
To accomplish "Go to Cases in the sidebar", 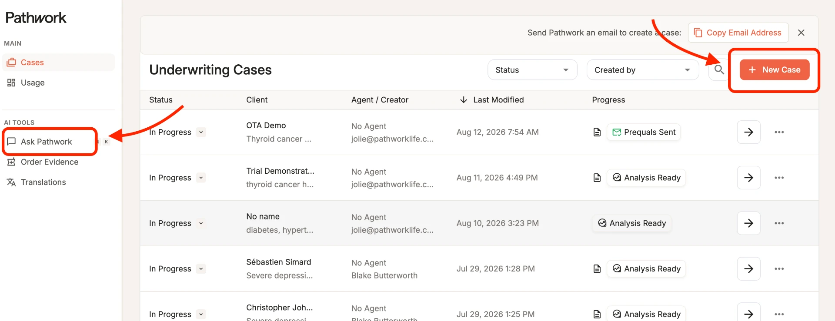I will point(58,63).
